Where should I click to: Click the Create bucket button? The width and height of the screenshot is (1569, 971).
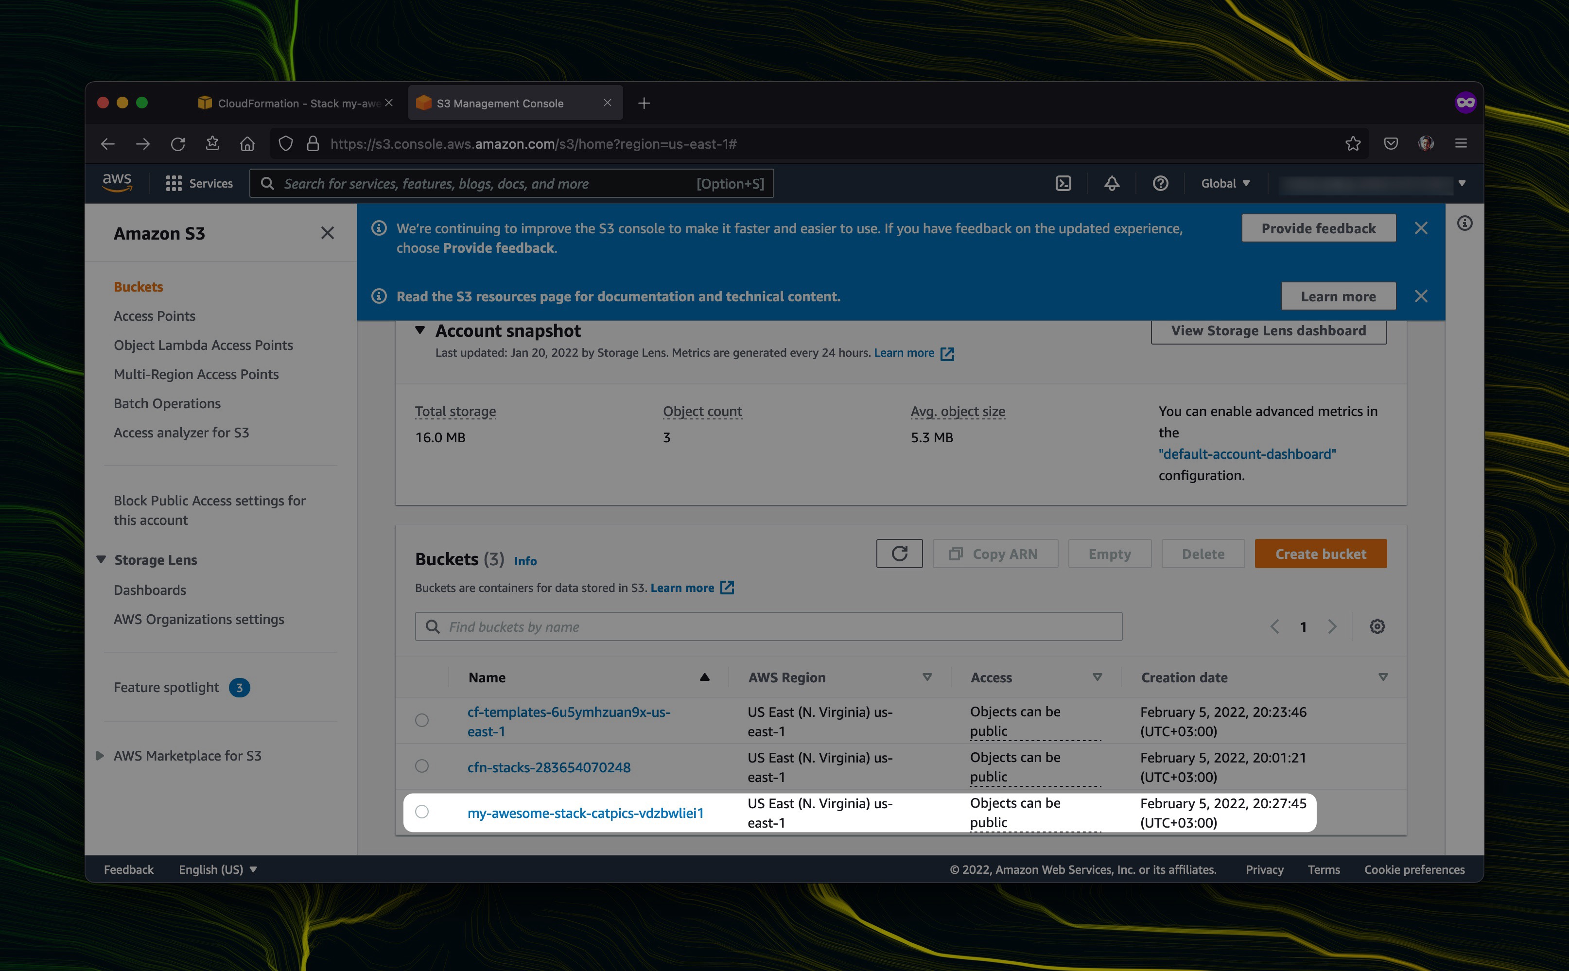1321,554
